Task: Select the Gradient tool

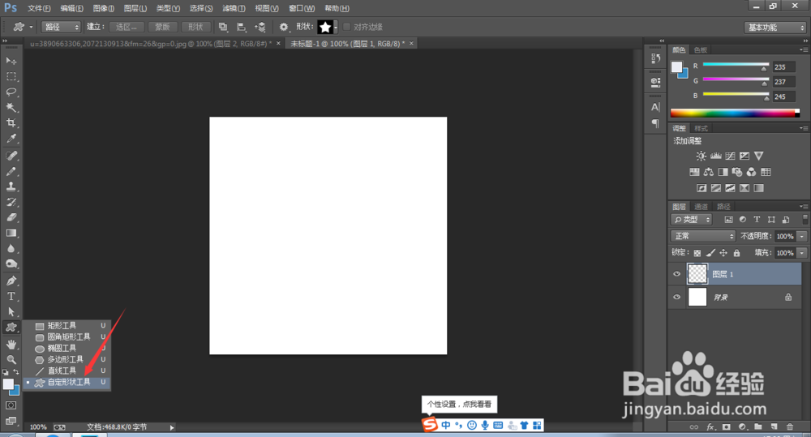Action: pos(11,233)
